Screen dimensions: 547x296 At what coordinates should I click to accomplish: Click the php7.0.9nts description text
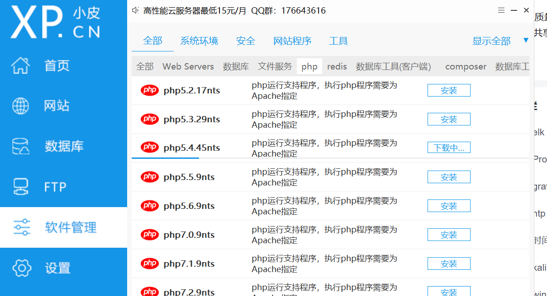[324, 235]
